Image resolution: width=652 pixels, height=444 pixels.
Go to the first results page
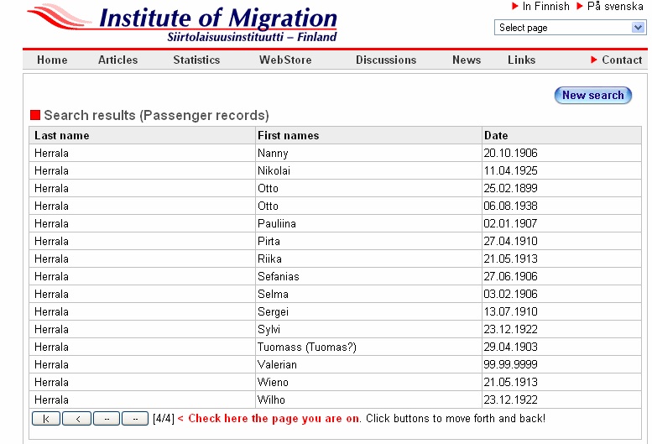click(45, 419)
